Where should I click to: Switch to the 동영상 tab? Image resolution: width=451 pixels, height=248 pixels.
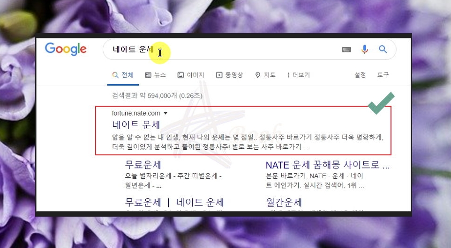(x=229, y=75)
